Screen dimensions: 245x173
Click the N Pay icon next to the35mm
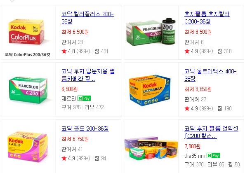[x=213, y=156]
